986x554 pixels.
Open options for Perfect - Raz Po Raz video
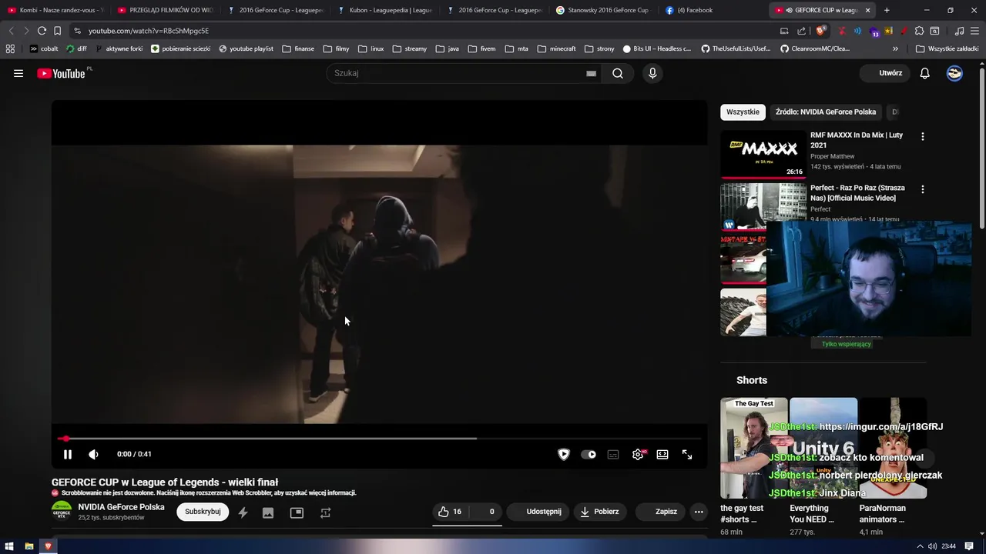(923, 189)
